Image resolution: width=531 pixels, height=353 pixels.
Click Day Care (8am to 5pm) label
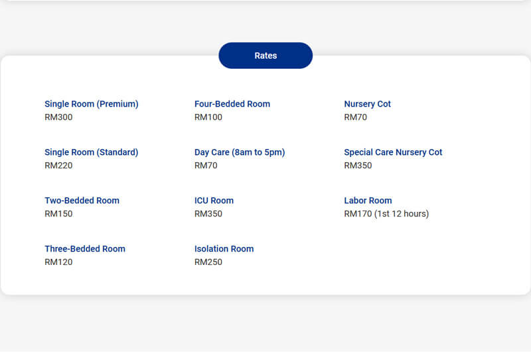coord(240,152)
